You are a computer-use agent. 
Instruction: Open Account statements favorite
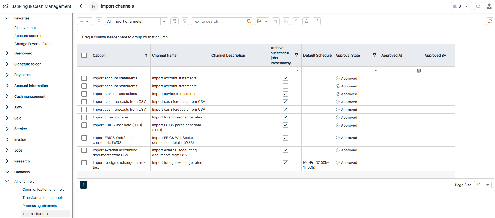31,36
